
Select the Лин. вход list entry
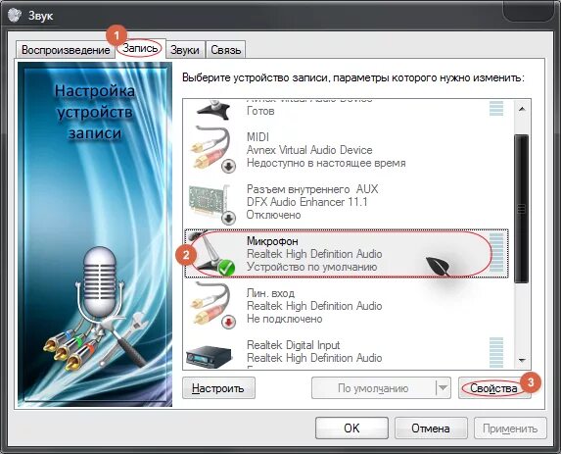coord(346,306)
